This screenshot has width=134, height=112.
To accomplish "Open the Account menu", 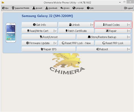I will [37, 8].
